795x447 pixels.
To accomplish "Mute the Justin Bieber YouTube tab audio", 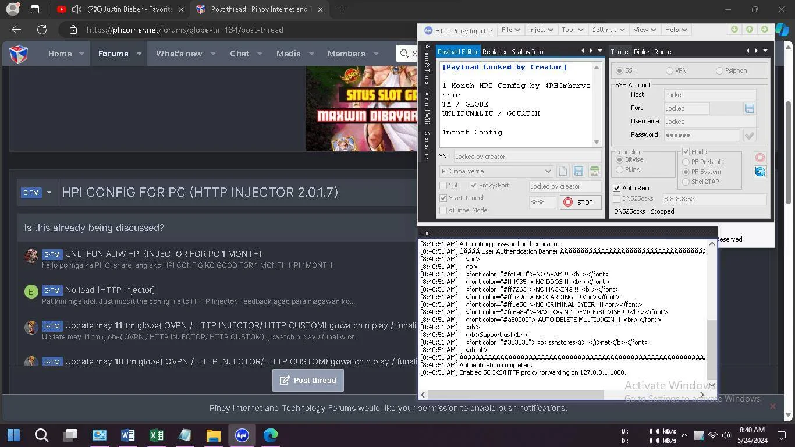I will pos(77,9).
